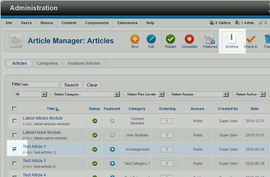270x177 pixels.
Task: Open the Select Access filter dropdown
Action: pos(198,94)
